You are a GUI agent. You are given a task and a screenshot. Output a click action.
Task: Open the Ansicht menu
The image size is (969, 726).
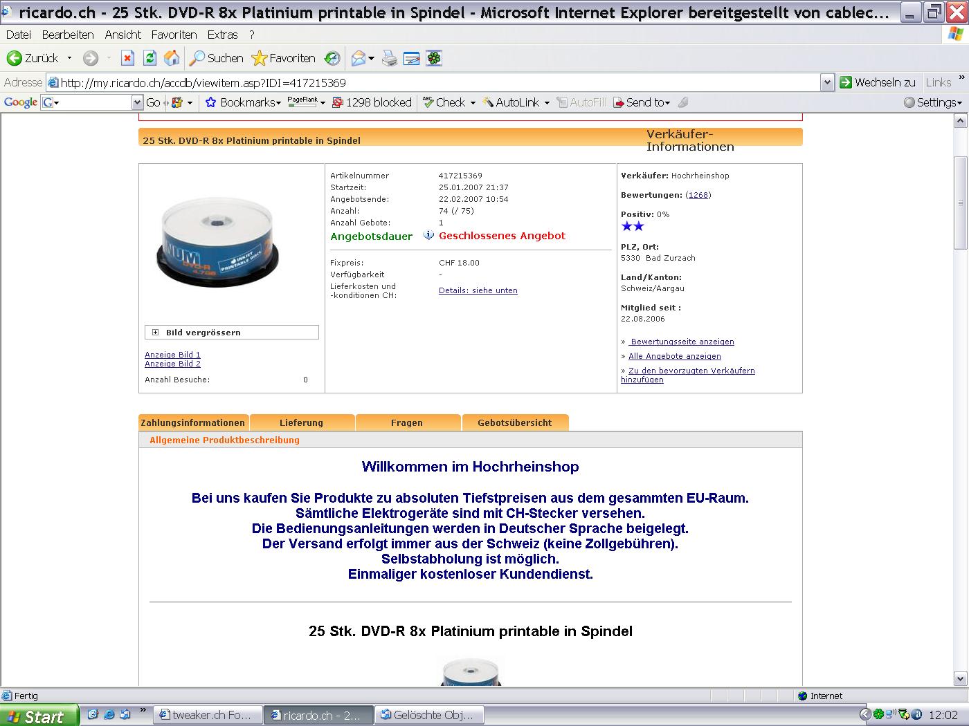pos(123,35)
